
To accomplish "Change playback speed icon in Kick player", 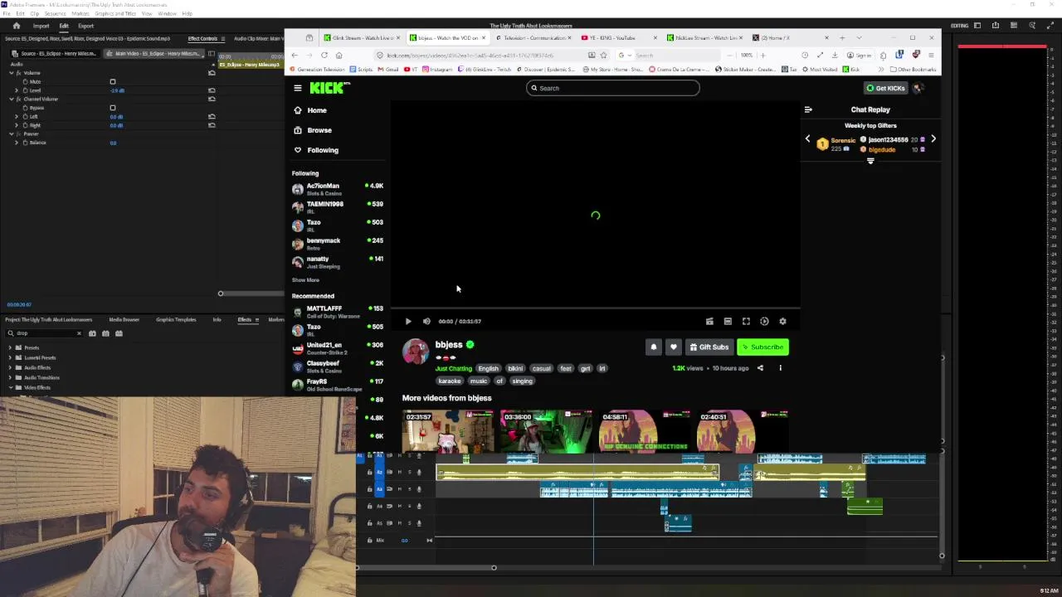I will pyautogui.click(x=764, y=322).
